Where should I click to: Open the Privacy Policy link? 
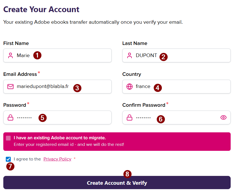(57, 159)
